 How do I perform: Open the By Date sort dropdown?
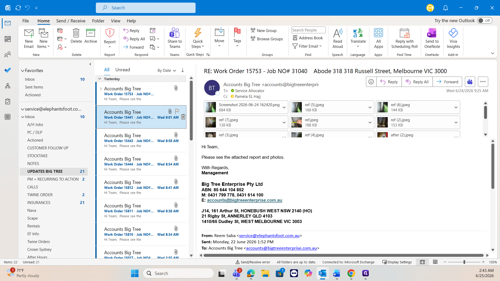pos(167,71)
